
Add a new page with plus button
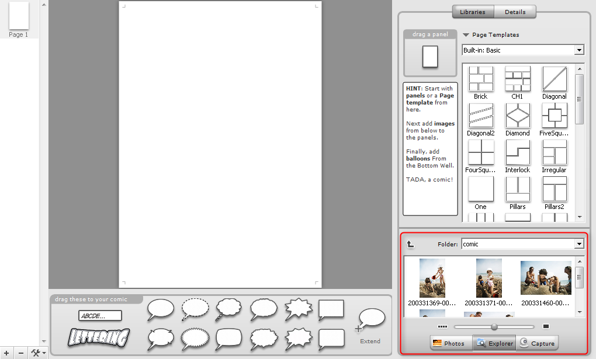tap(6, 353)
